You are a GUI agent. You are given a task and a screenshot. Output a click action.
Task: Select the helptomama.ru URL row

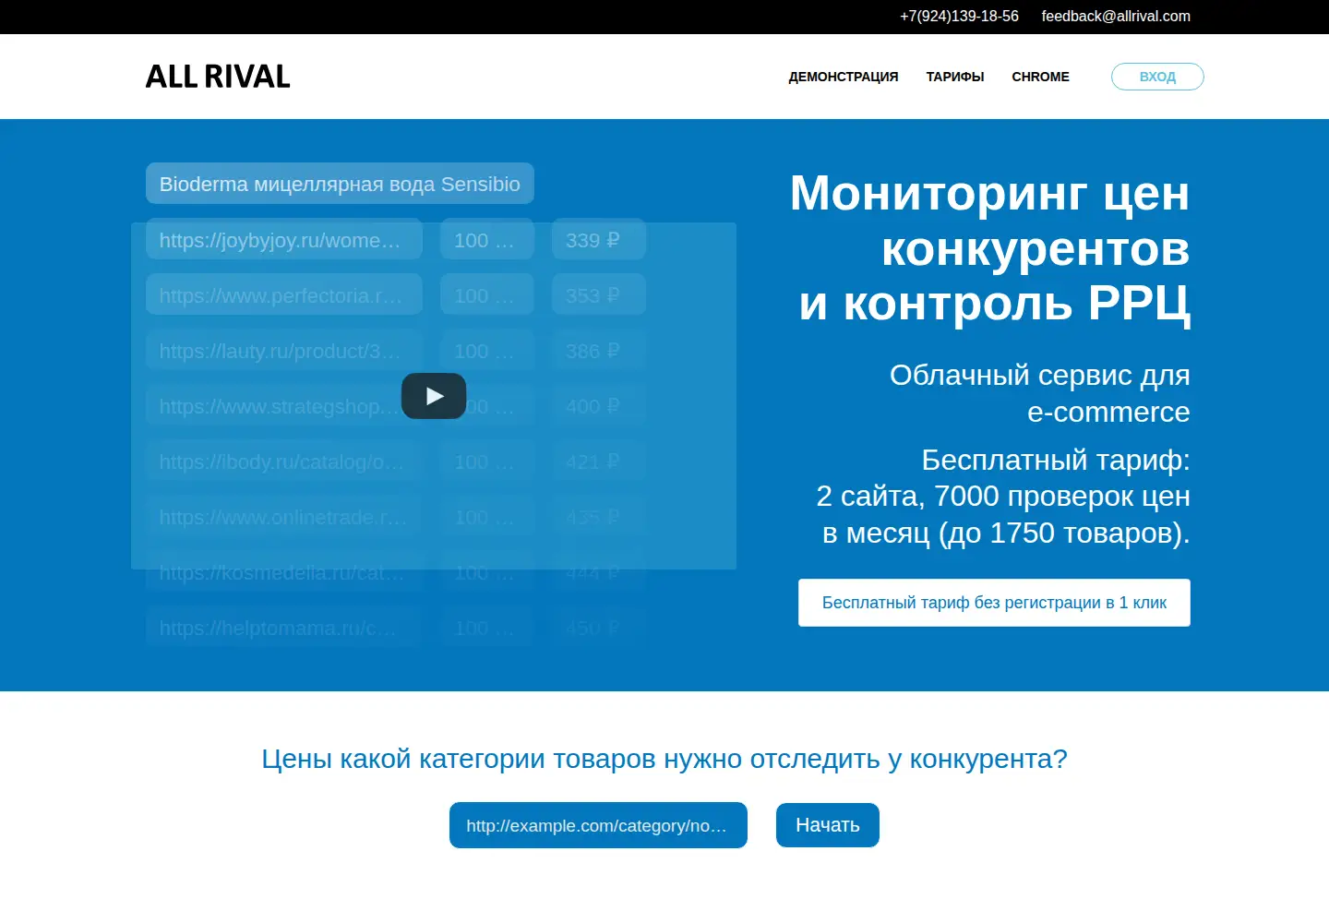284,628
